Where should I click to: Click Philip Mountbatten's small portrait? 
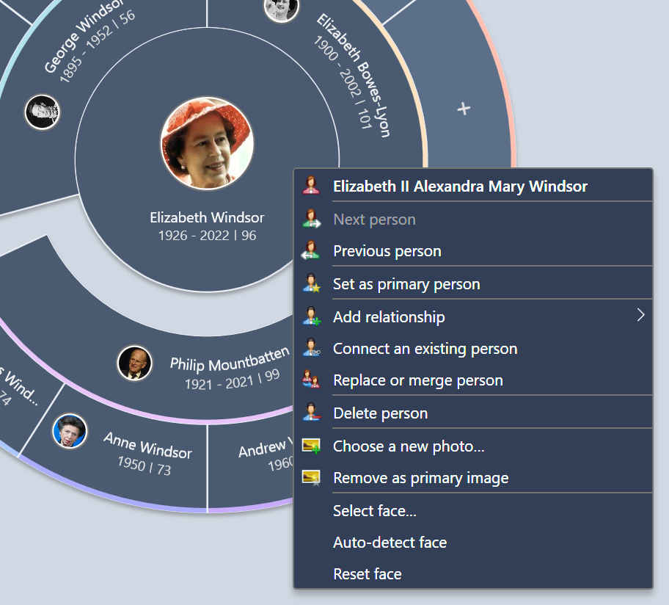click(135, 363)
